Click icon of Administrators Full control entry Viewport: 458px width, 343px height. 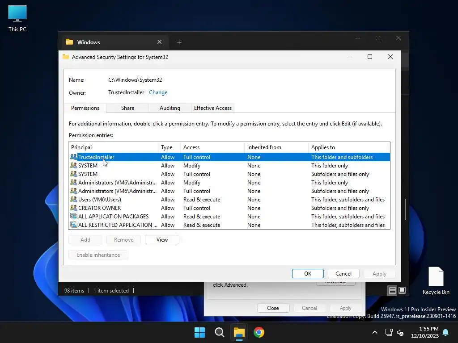(74, 191)
